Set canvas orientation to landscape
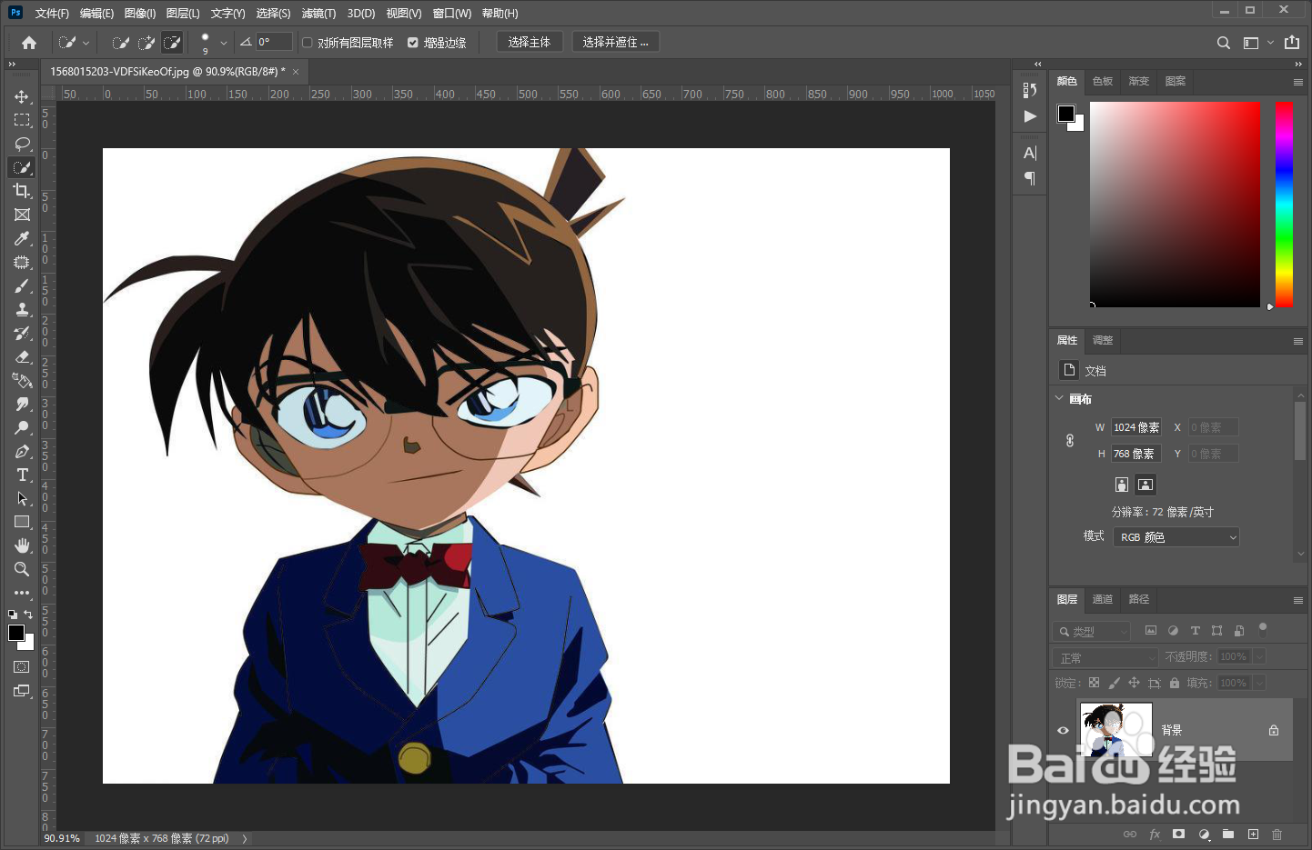 click(1145, 485)
